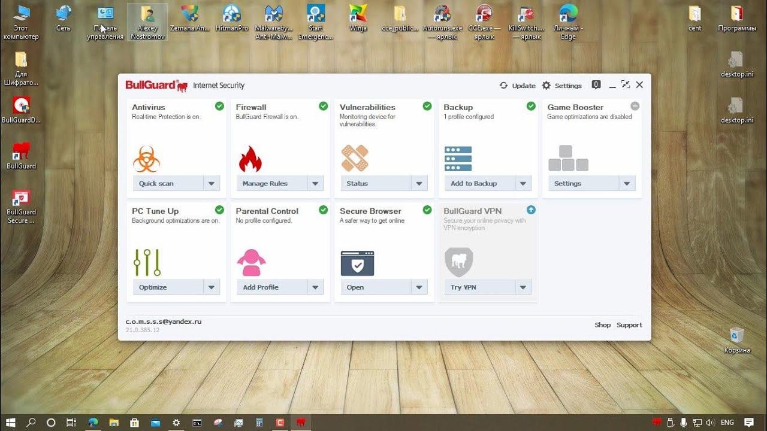Expand the Optimize dropdown arrow
The height and width of the screenshot is (431, 767).
coord(212,287)
